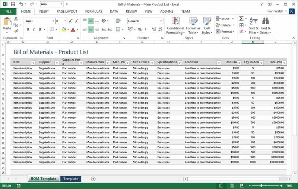Screen dimensions: 298x189
Task: Apply Accounting number format
Action: tap(130, 29)
